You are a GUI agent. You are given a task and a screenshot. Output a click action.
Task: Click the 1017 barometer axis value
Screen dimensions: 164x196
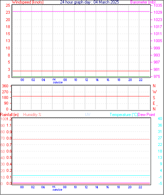point(158,27)
